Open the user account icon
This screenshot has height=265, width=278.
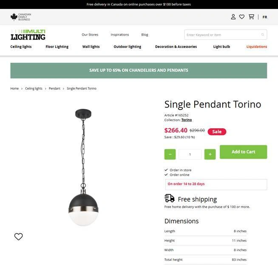click(233, 17)
